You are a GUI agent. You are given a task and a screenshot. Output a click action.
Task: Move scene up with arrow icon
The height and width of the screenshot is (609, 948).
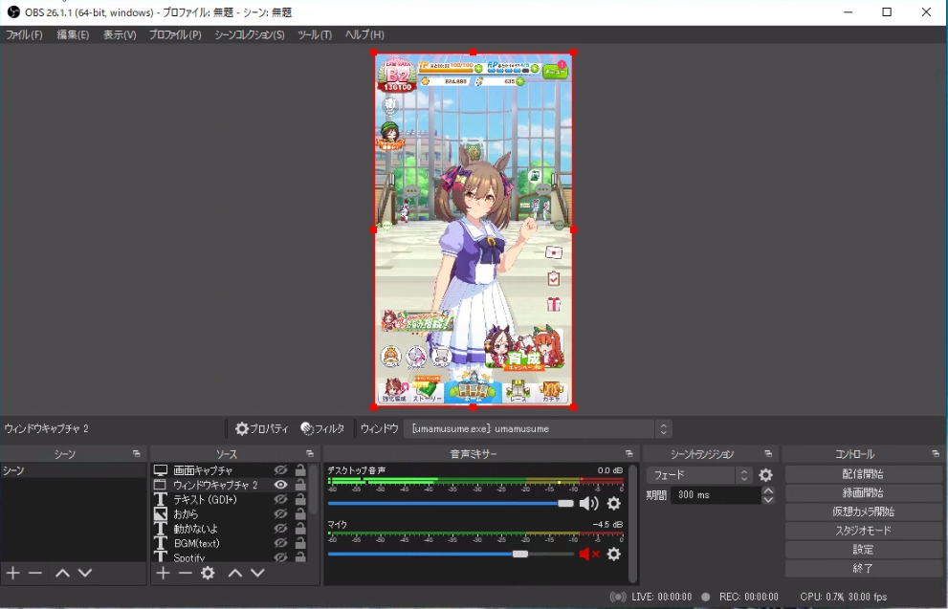pos(62,573)
